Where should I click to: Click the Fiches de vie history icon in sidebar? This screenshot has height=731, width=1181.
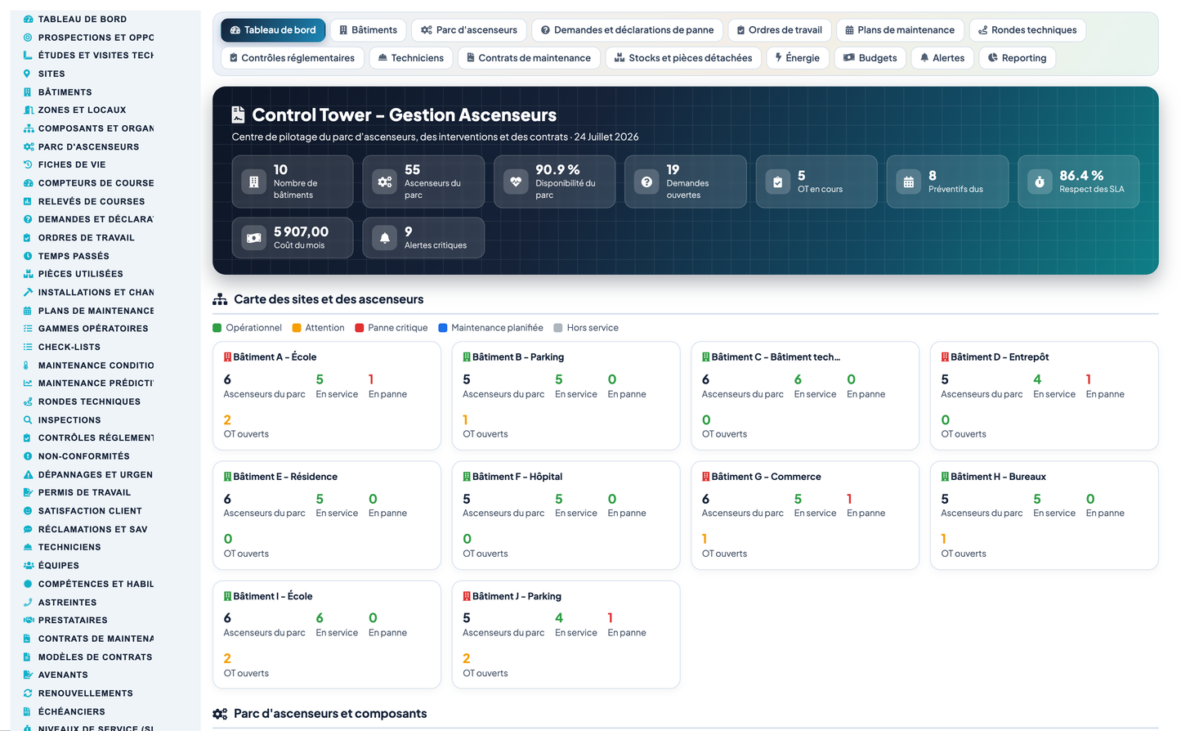tap(28, 164)
